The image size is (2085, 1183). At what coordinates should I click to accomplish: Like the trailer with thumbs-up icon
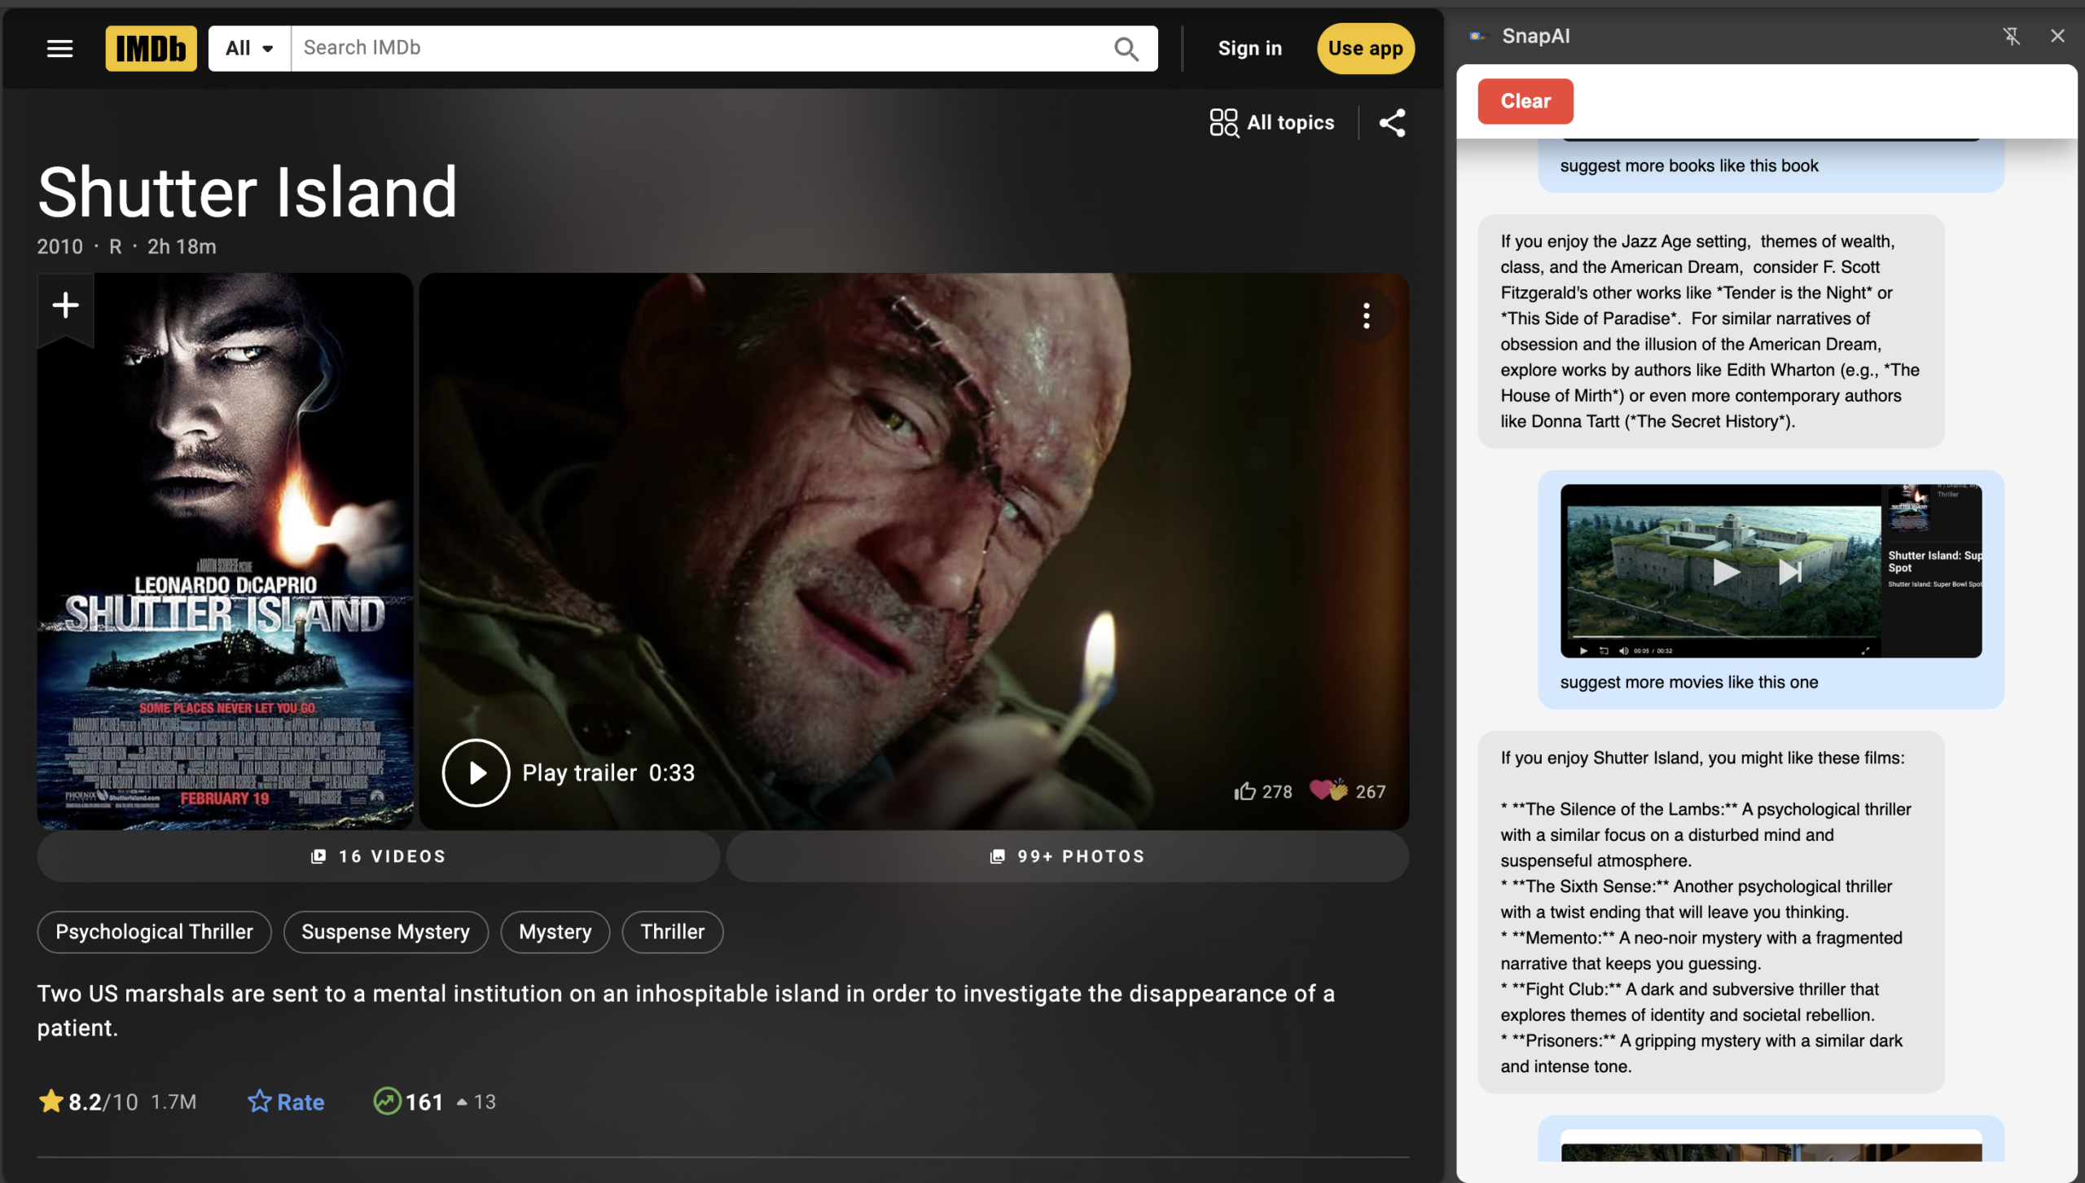click(x=1244, y=791)
